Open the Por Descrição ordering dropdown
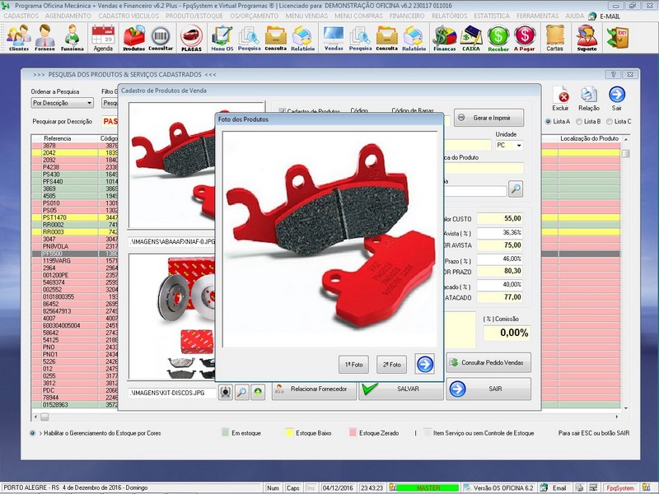 point(63,103)
